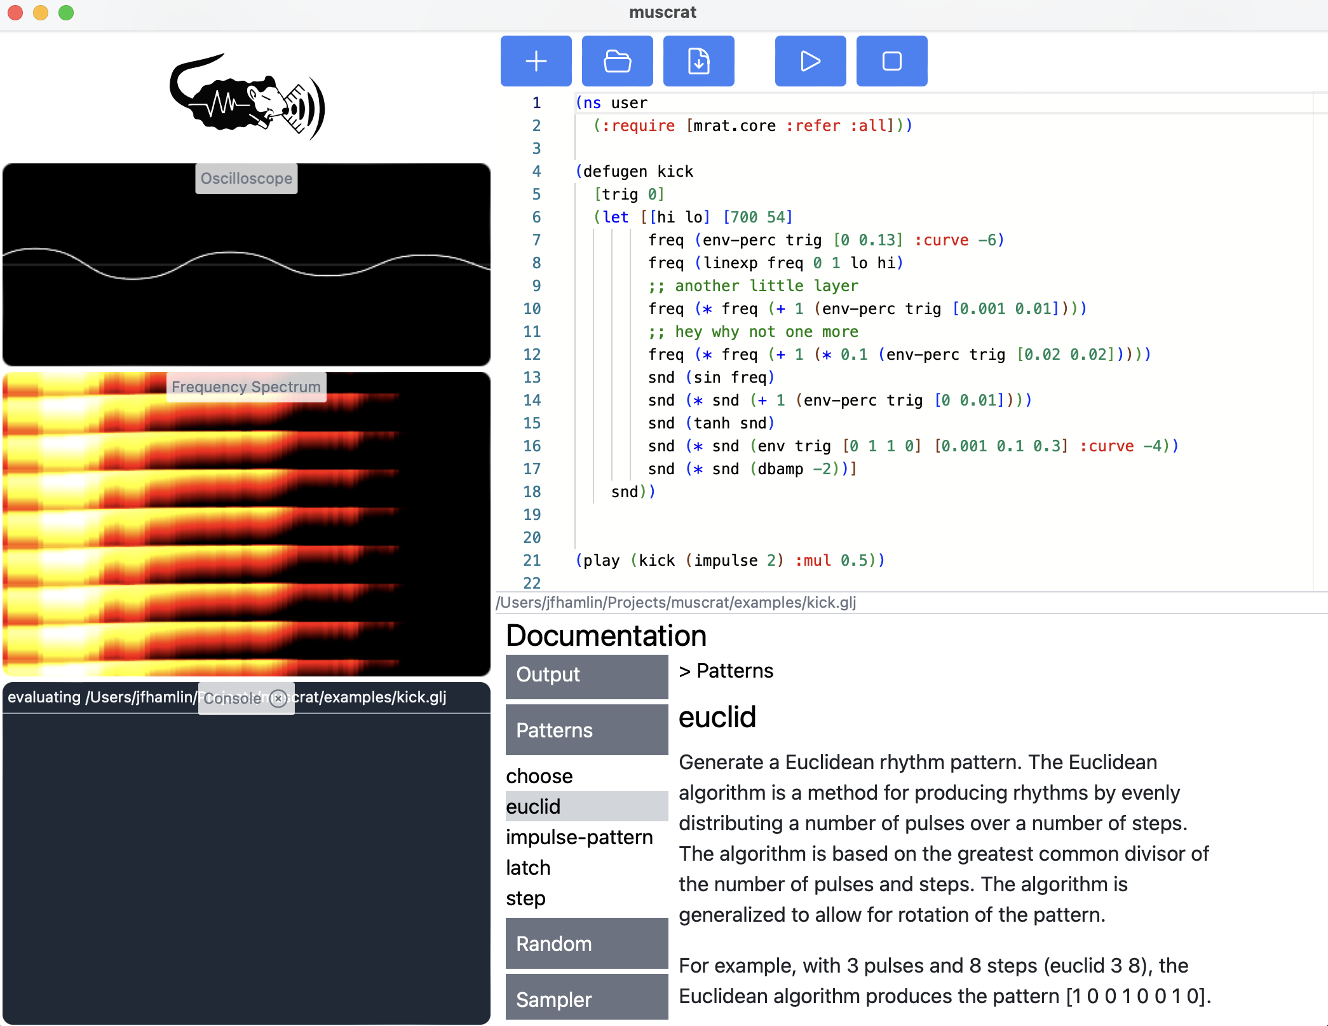Open a file with the folder icon
This screenshot has height=1026, width=1328.
[x=617, y=61]
